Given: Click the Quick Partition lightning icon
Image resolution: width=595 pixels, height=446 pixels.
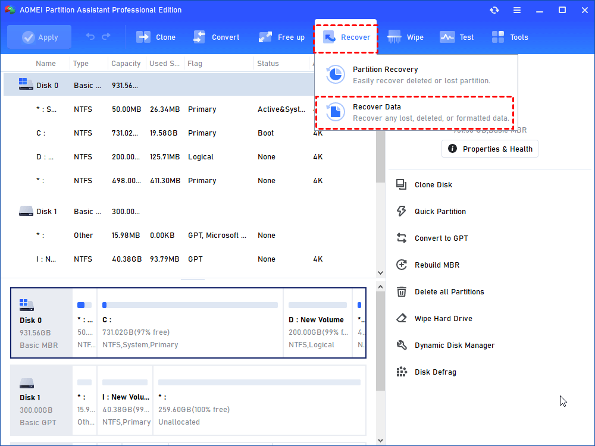Looking at the screenshot, I should 402,211.
